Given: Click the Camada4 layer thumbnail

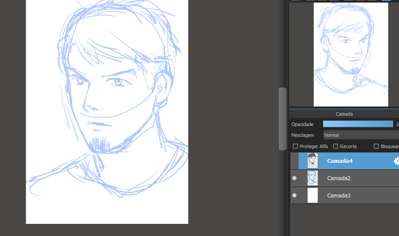Looking at the screenshot, I should click(x=312, y=161).
